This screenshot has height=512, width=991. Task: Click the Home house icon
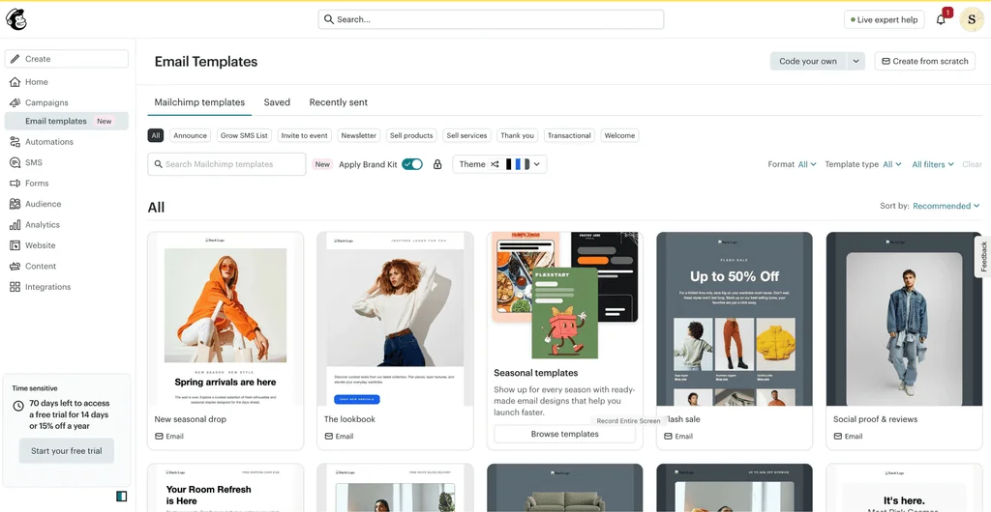tap(15, 82)
